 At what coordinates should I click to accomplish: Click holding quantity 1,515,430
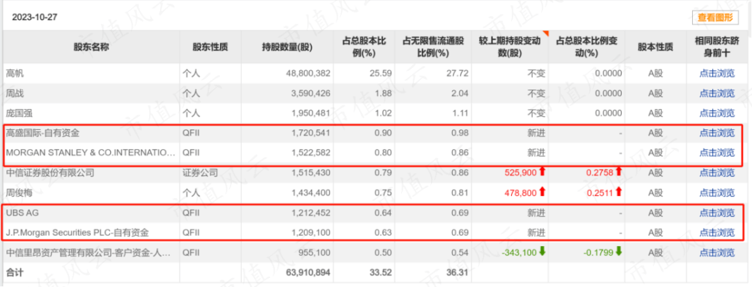tap(309, 172)
